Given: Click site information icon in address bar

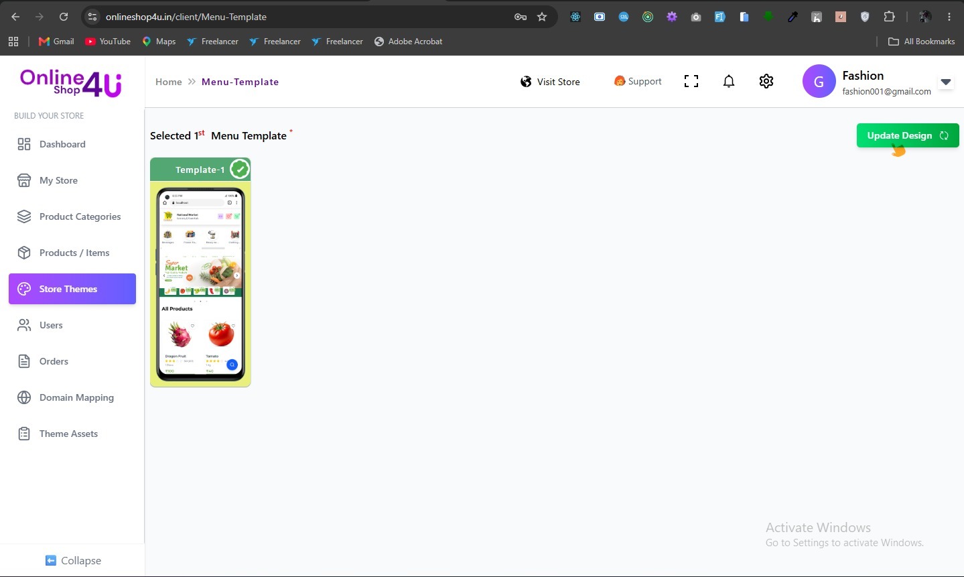Looking at the screenshot, I should coord(93,17).
